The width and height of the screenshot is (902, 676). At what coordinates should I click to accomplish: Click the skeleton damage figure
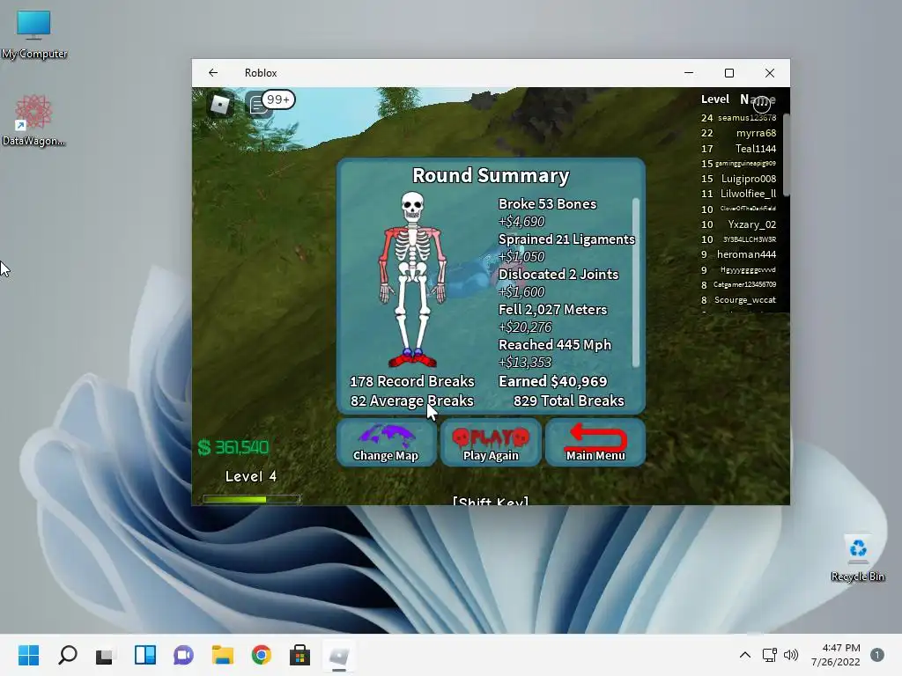(x=412, y=279)
